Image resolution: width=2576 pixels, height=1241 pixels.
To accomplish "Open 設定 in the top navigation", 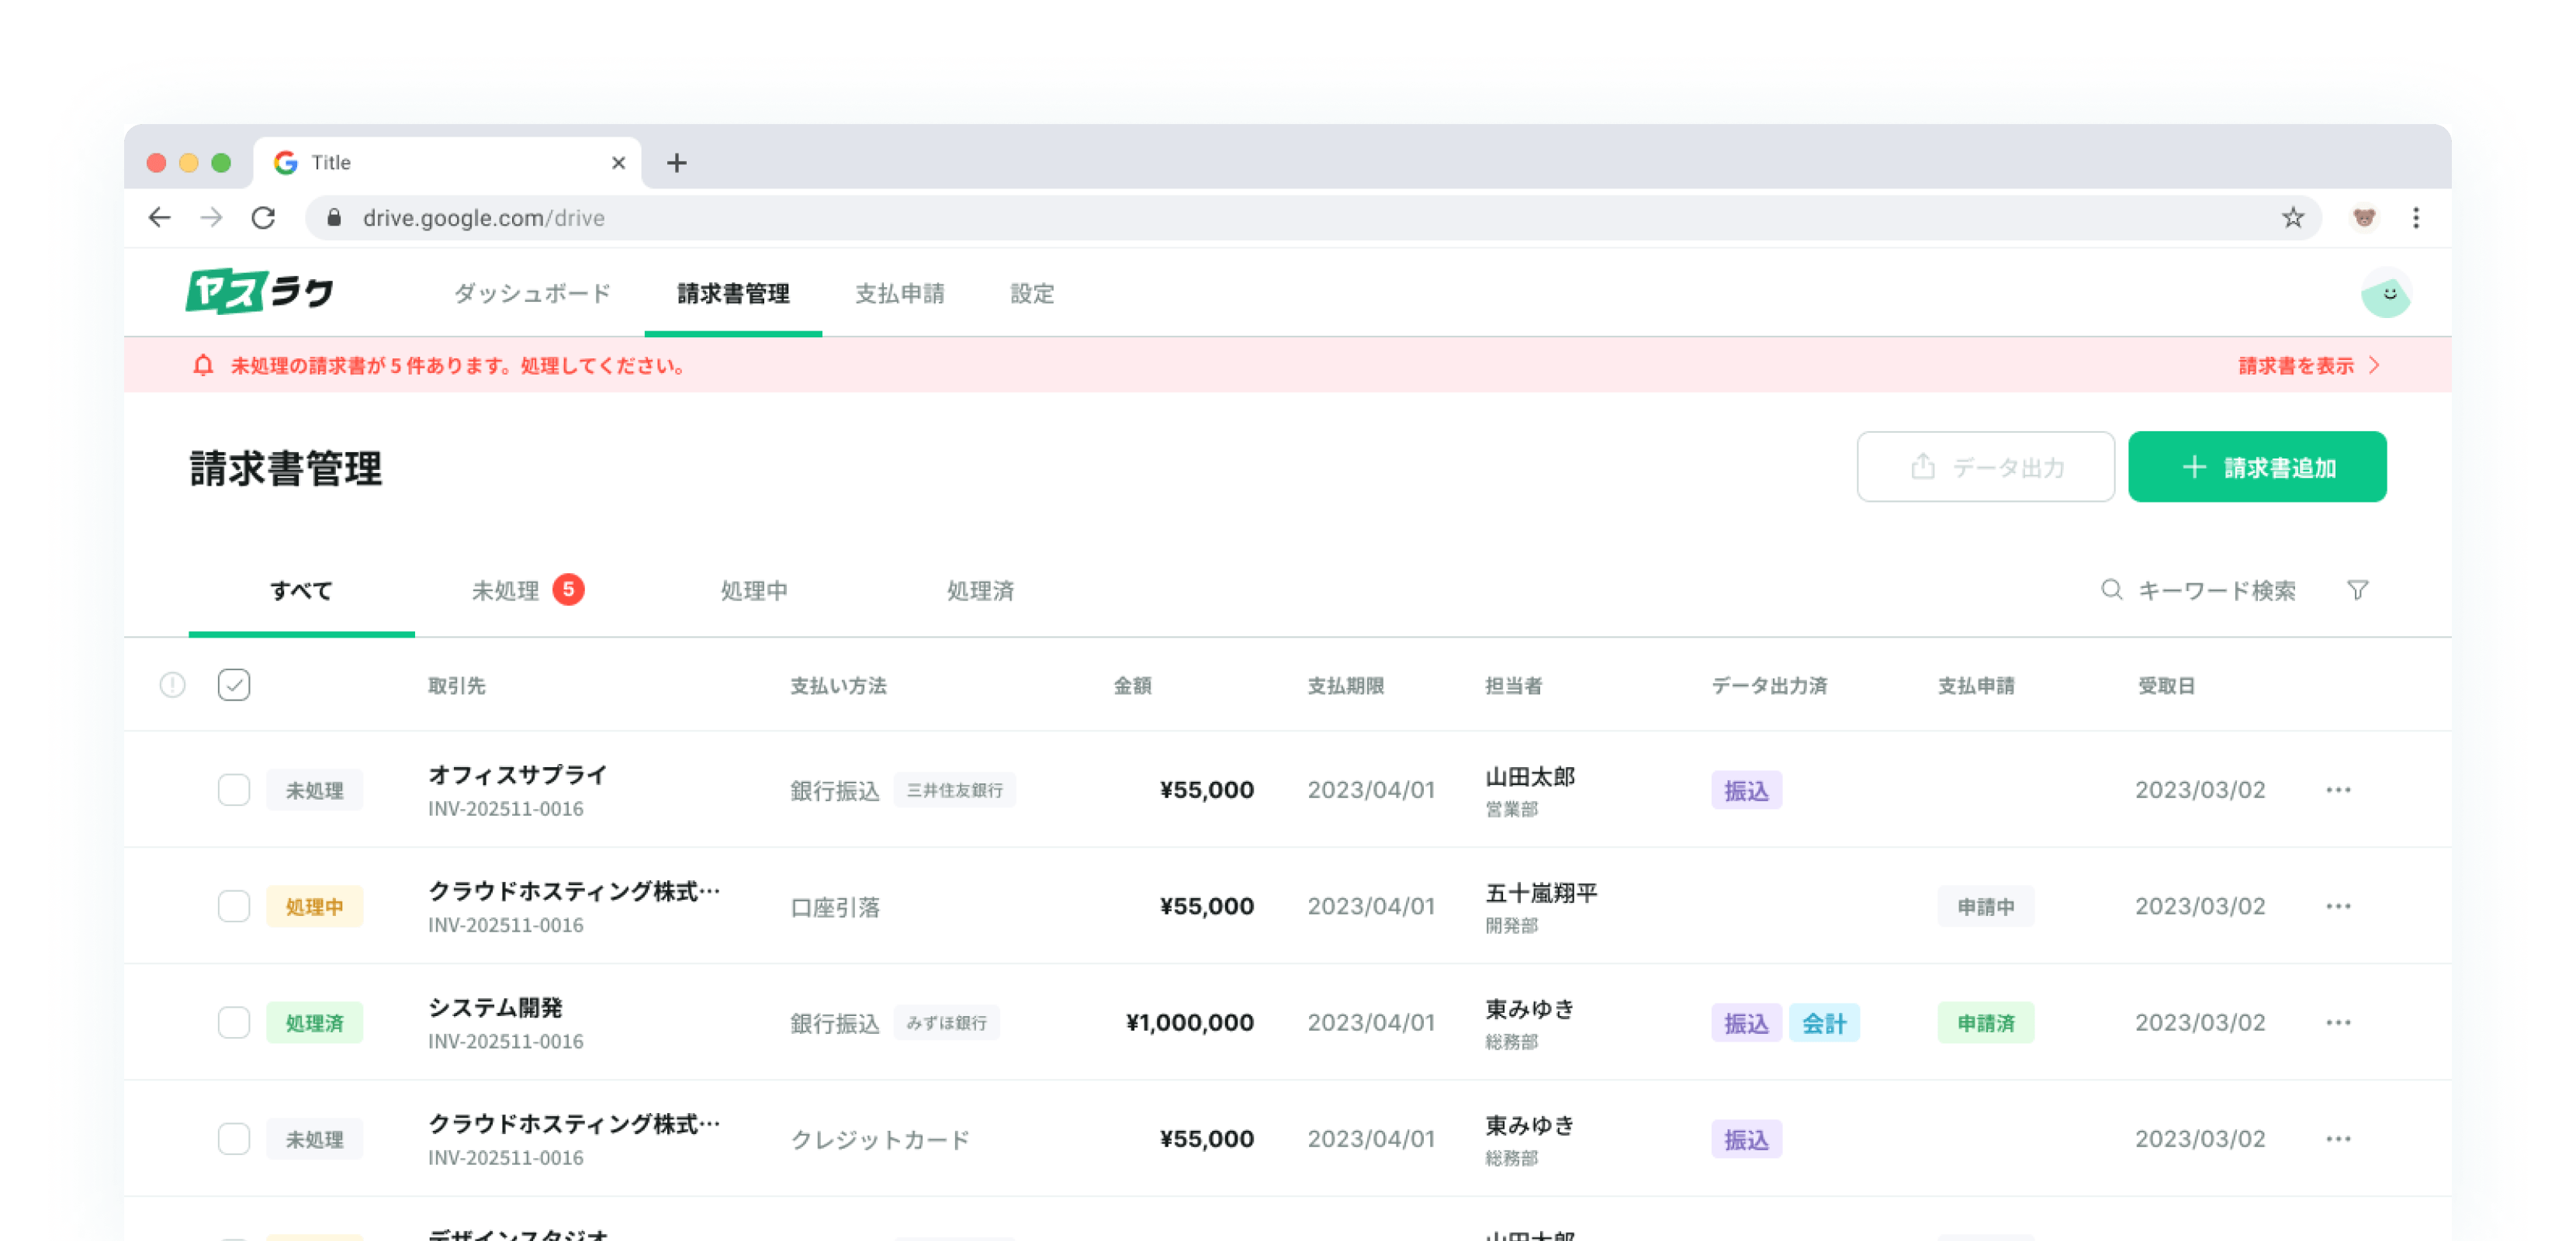I will point(1032,293).
